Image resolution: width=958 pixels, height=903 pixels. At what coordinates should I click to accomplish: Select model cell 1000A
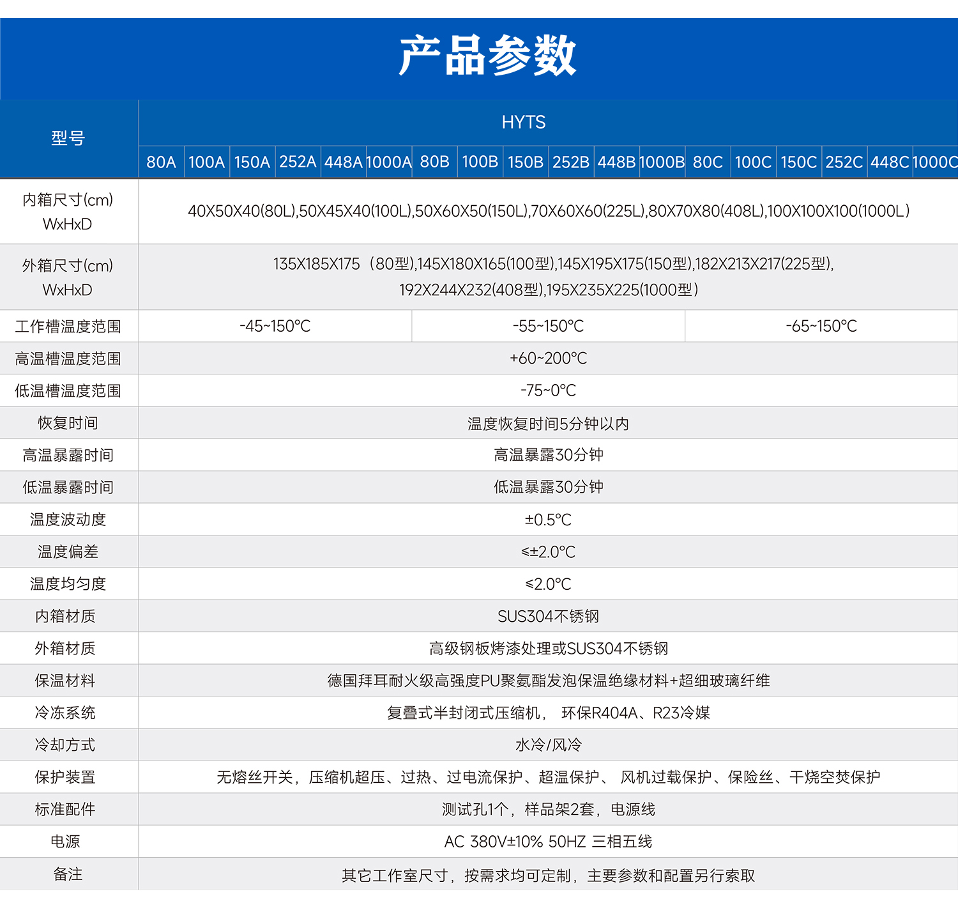(x=388, y=162)
